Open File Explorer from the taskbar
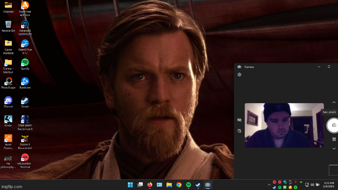This screenshot has width=338, height=190. click(169, 185)
